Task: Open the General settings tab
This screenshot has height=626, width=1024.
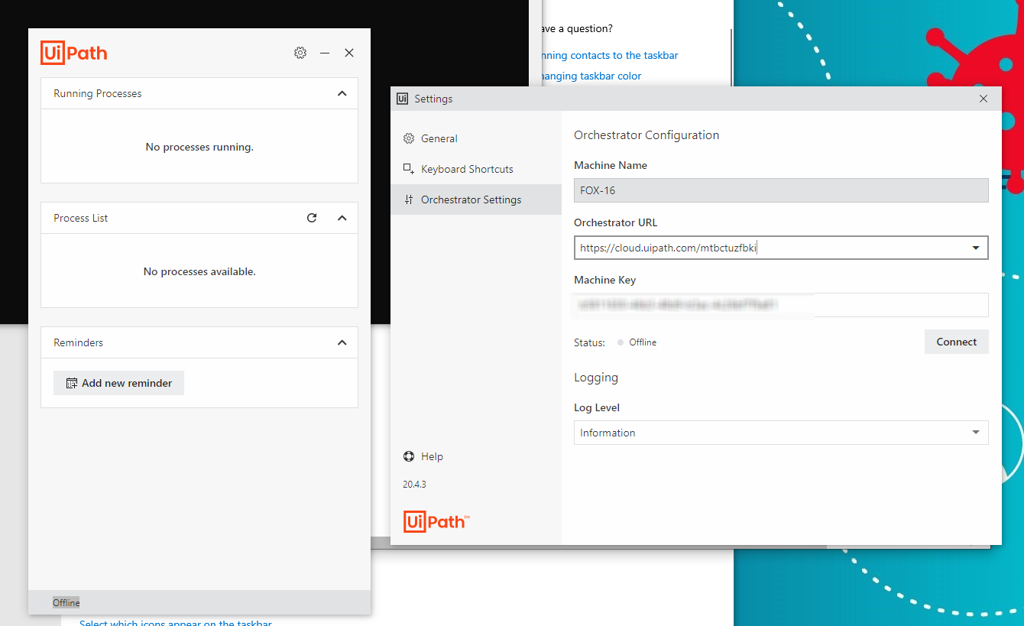Action: coord(476,138)
